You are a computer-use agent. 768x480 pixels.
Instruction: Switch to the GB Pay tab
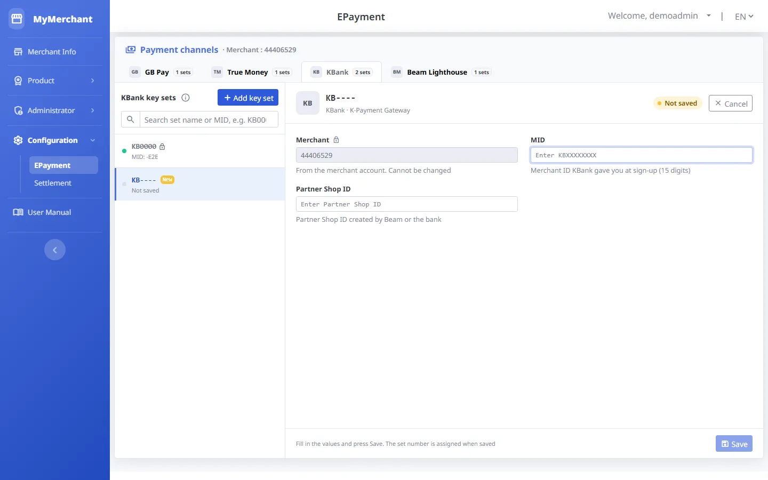[161, 72]
